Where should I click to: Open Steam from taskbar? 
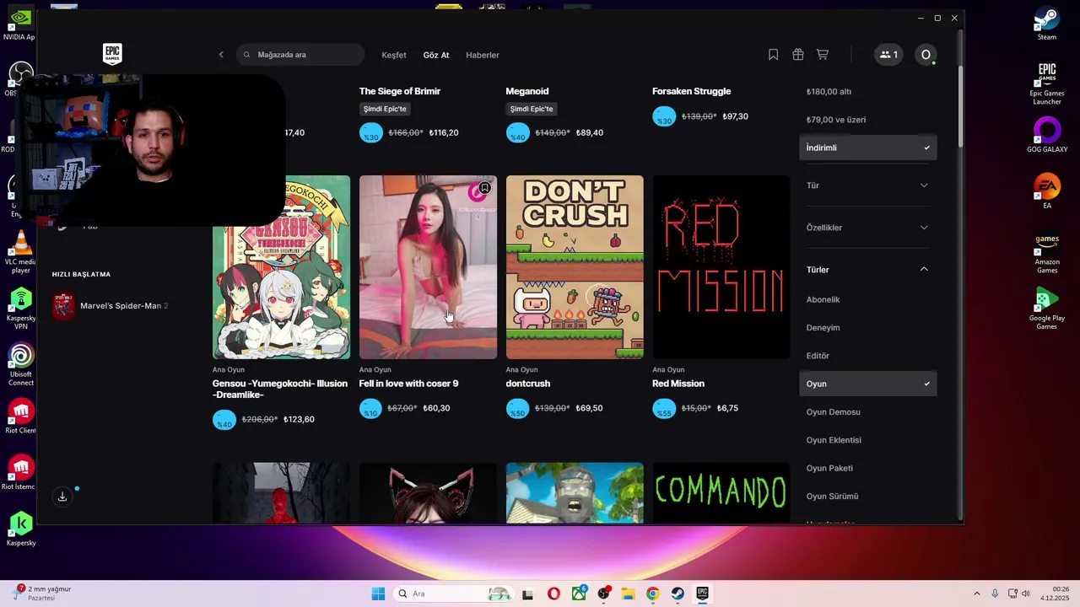tap(678, 594)
